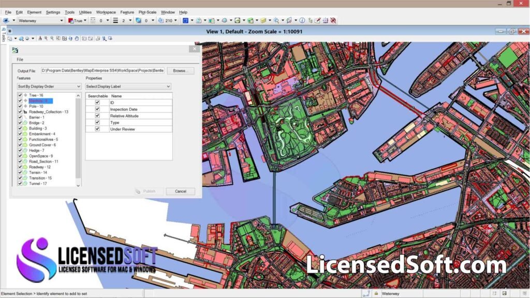Uncheck the Tree - 16 feature checkbox
Screen dimensions: 530x298
[x=20, y=95]
